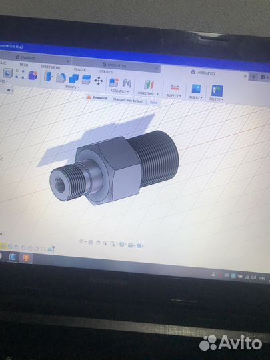
Task: Select the Orbit navigation icon
Action: (x=81, y=241)
